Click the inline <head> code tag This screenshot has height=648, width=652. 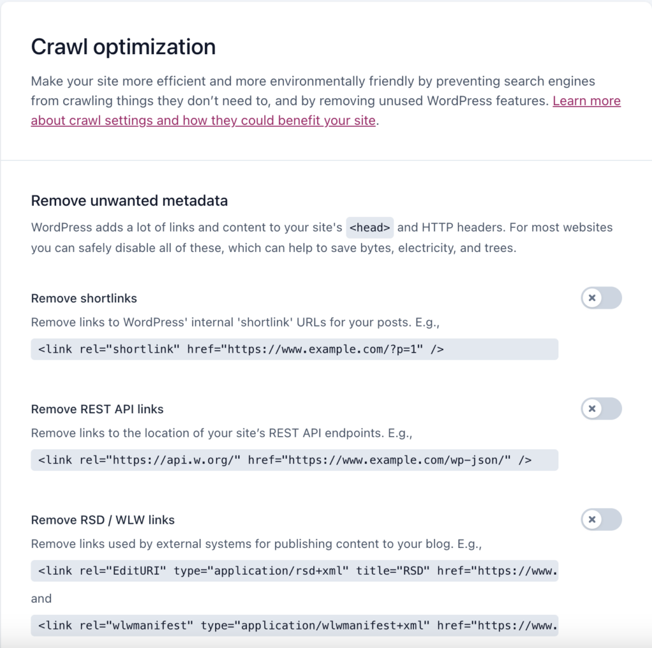(370, 227)
